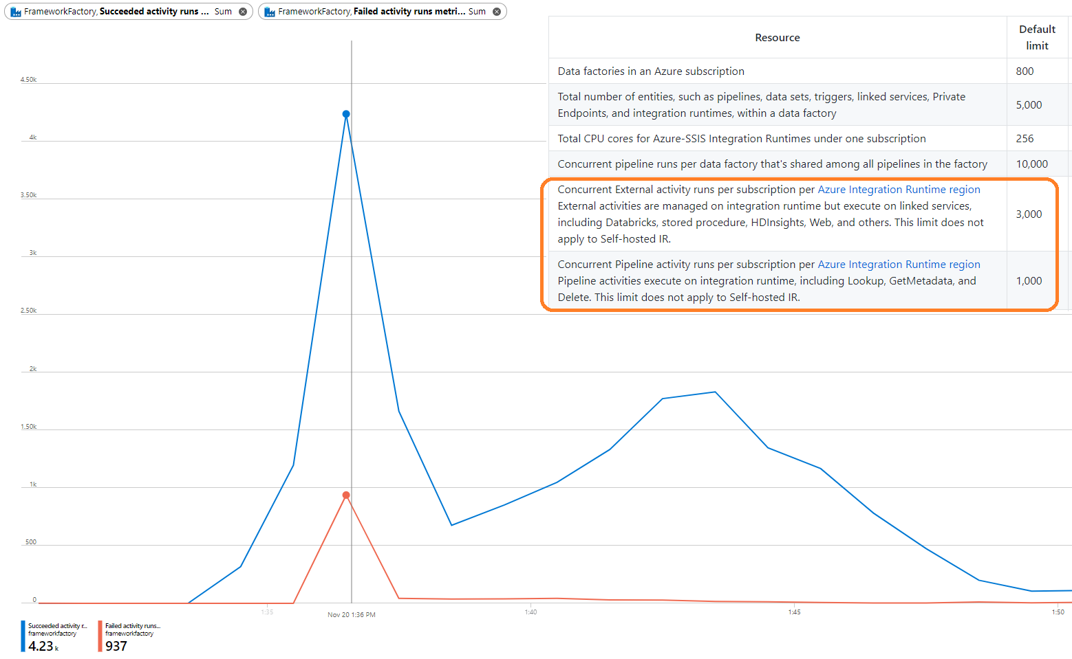This screenshot has height=659, width=1072.
Task: Click the 4.23k succeeded legend value
Action: pyautogui.click(x=43, y=647)
